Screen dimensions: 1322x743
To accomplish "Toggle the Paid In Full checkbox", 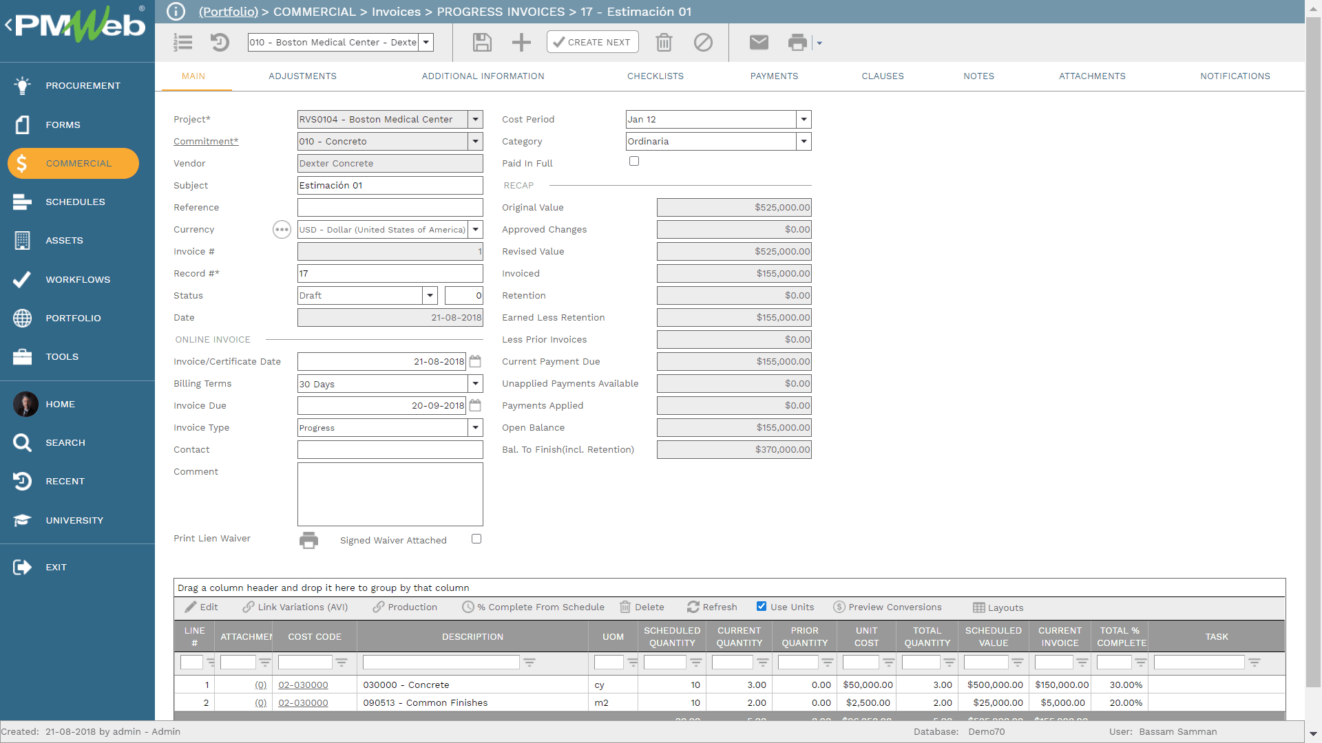I will [634, 161].
